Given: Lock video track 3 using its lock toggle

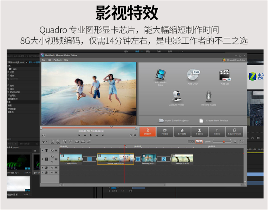Looking at the screenshot, I should (56, 159).
